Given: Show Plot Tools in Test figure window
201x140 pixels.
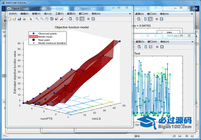Looking at the screenshot, I should (x=162, y=47).
